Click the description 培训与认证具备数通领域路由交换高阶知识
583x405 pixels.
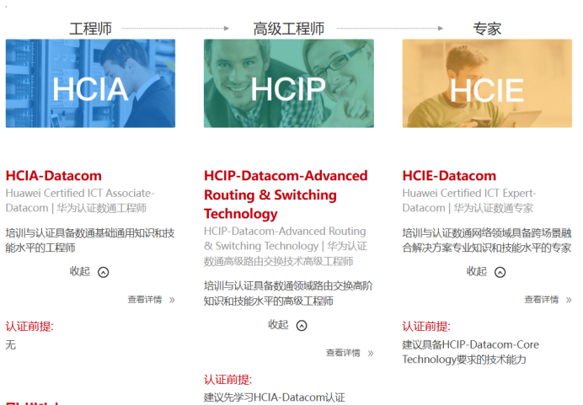[x=288, y=293]
